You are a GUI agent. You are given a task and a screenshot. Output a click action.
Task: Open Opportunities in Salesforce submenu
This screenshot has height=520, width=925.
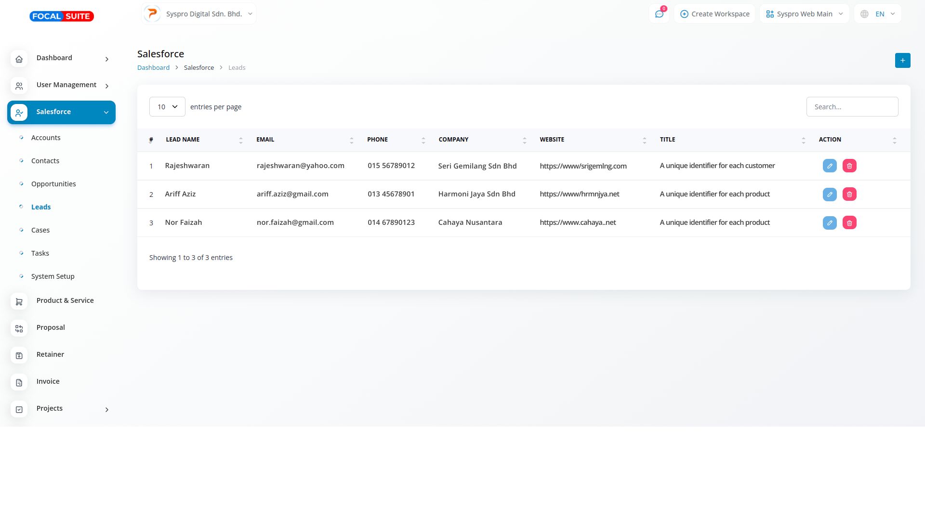(x=53, y=184)
